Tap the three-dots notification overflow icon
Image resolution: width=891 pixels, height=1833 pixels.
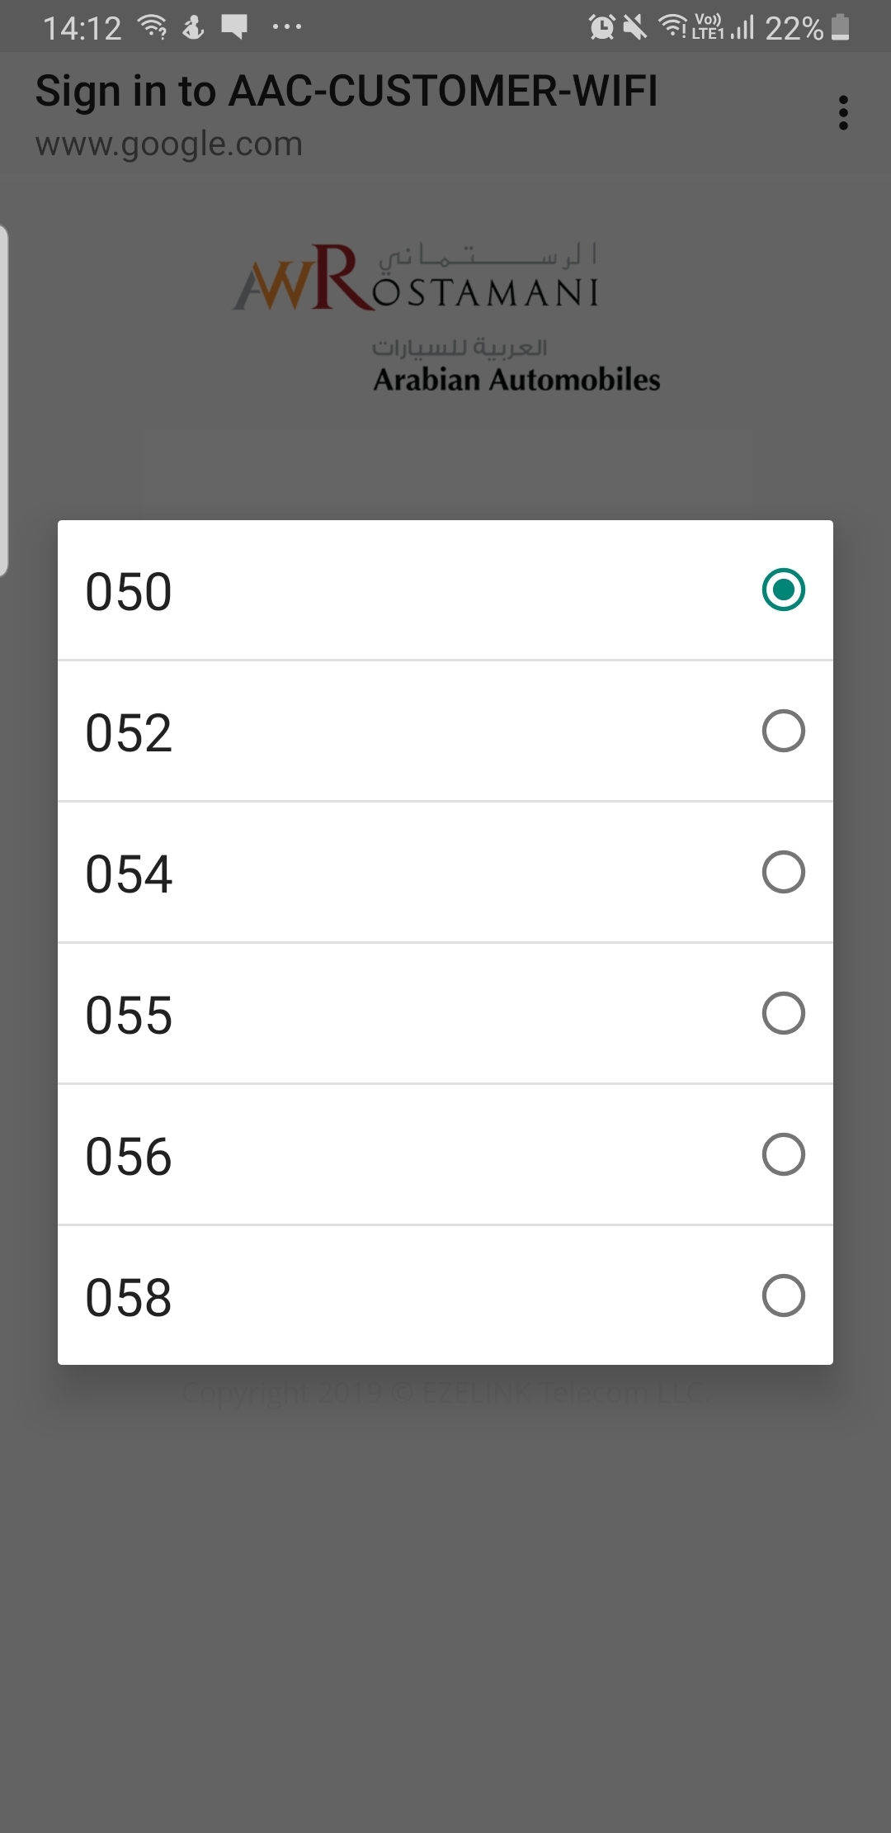(x=286, y=28)
